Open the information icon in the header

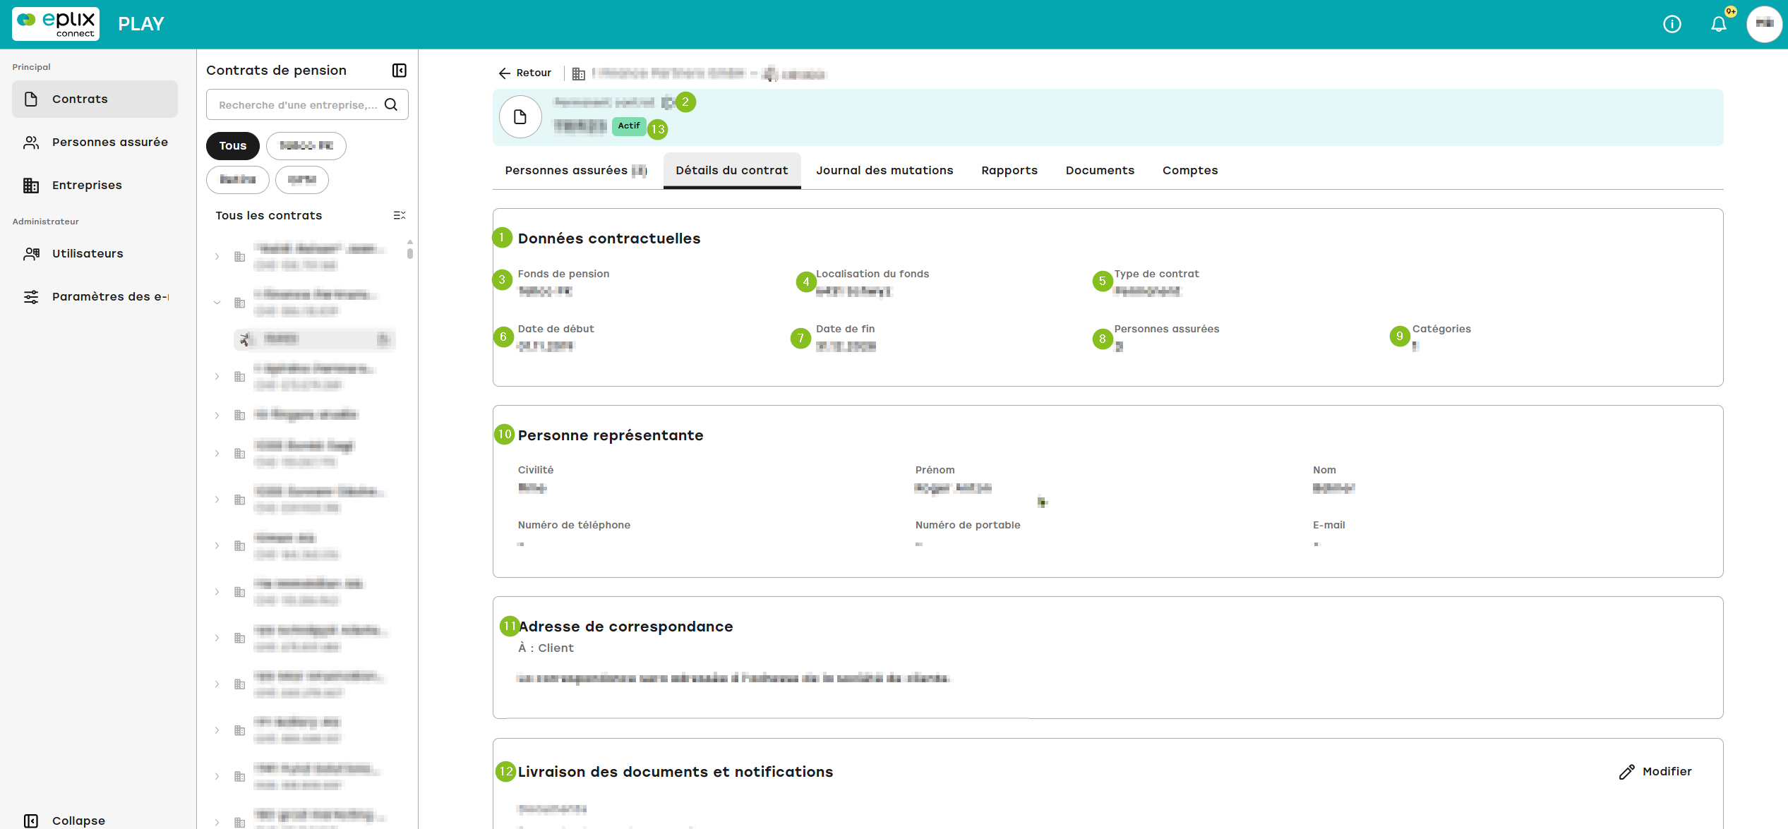tap(1672, 24)
